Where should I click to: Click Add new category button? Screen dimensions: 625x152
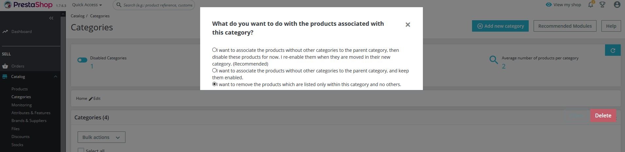tap(500, 26)
